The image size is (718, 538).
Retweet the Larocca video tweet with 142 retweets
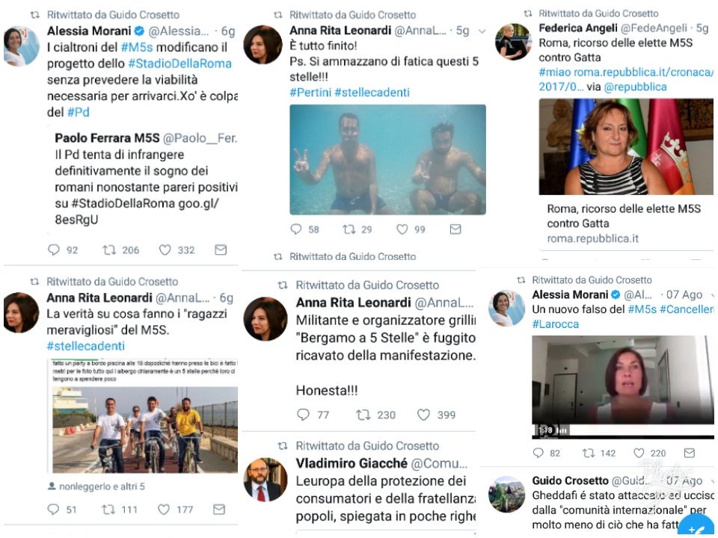point(589,453)
